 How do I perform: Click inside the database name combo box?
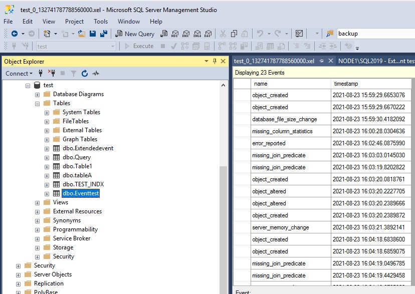[75, 46]
